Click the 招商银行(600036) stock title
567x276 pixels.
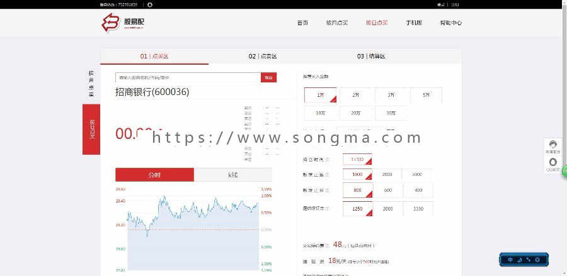coord(152,92)
